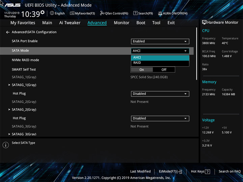Open the Hot Keys help
Screen dimensions: 243x182
click(200, 172)
